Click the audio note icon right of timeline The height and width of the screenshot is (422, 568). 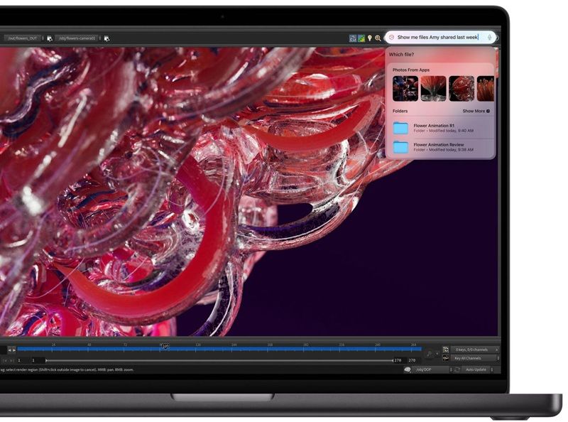click(x=430, y=354)
